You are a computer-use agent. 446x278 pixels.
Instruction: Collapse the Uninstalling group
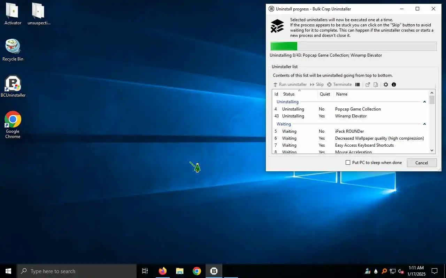click(424, 102)
